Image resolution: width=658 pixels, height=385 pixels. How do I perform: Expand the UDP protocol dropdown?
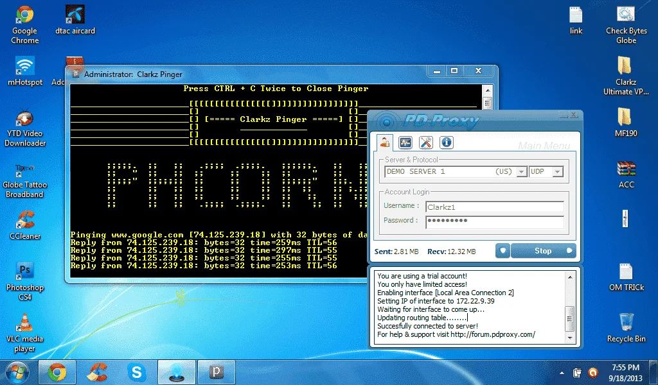(x=557, y=172)
